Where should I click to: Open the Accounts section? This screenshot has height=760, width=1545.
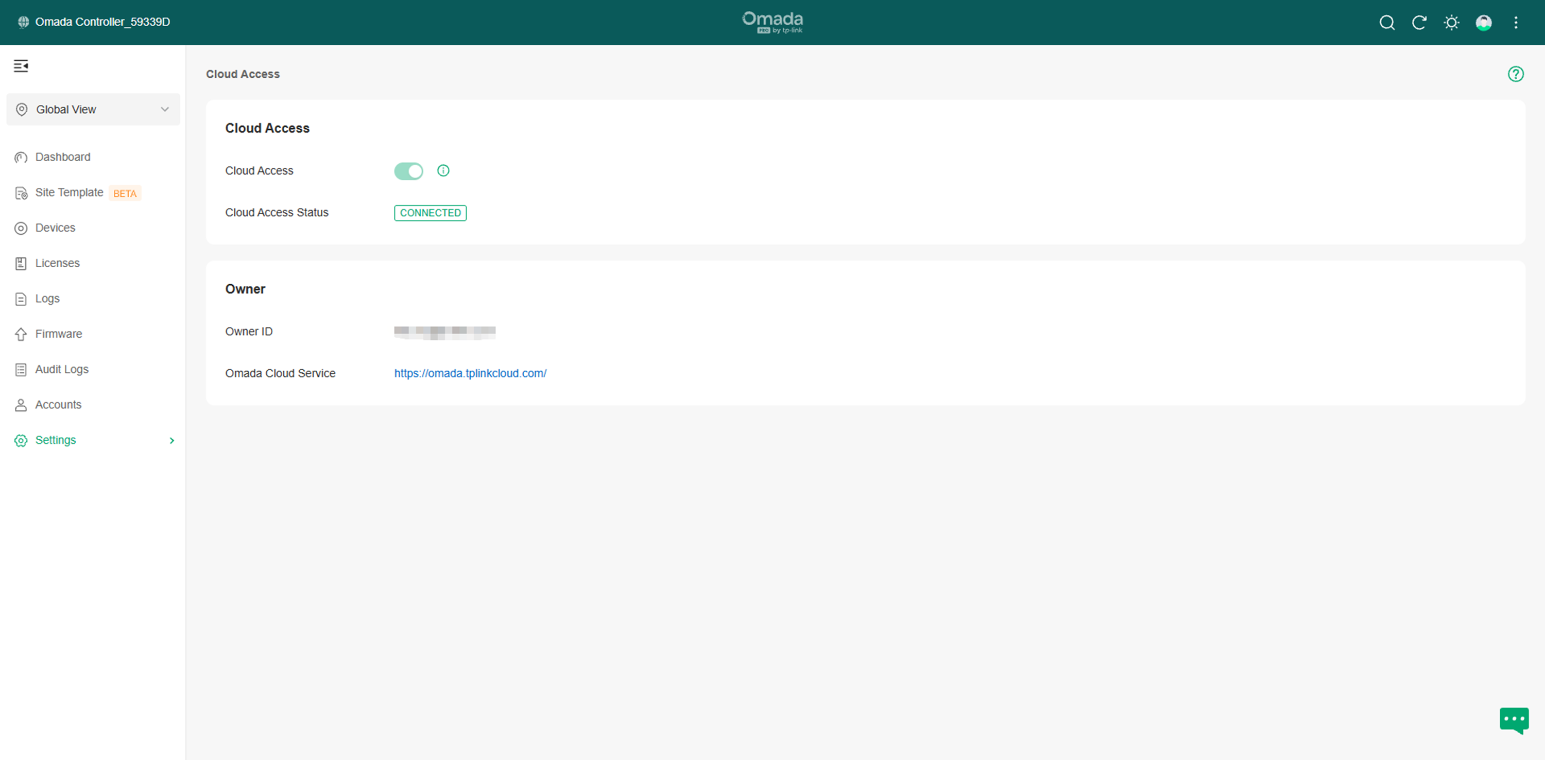[x=58, y=404]
